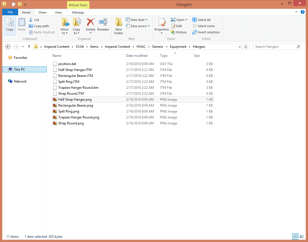The width and height of the screenshot is (308, 242).
Task: Open the File menu tab
Action: pyautogui.click(x=10, y=12)
